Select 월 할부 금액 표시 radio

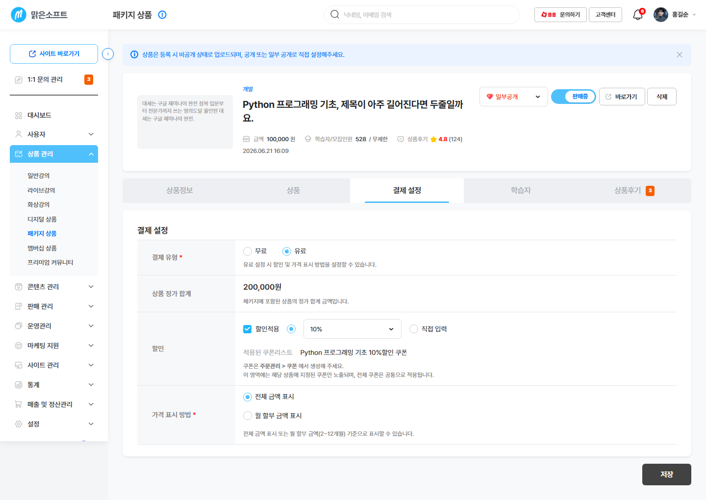(x=248, y=416)
